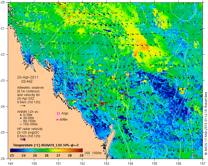Click the 0-30m depth label
This screenshot has width=208, height=166.
click(x=28, y=115)
